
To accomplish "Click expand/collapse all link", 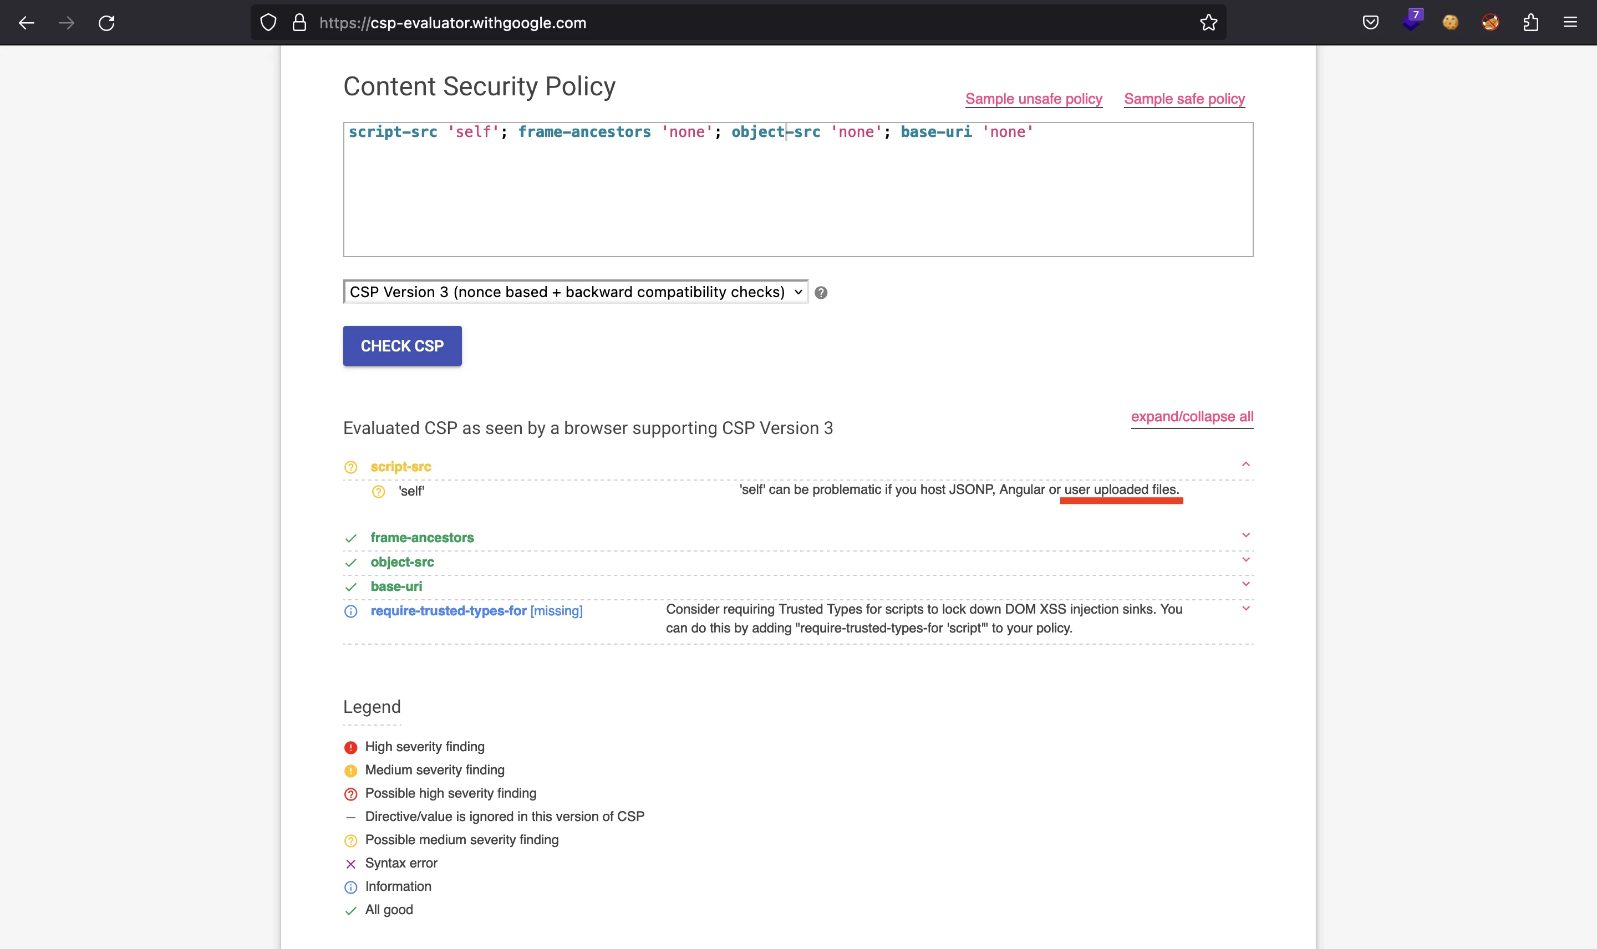I will 1192,417.
